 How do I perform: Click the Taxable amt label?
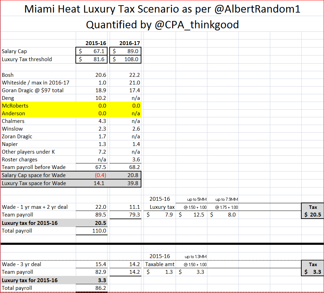click(160, 264)
